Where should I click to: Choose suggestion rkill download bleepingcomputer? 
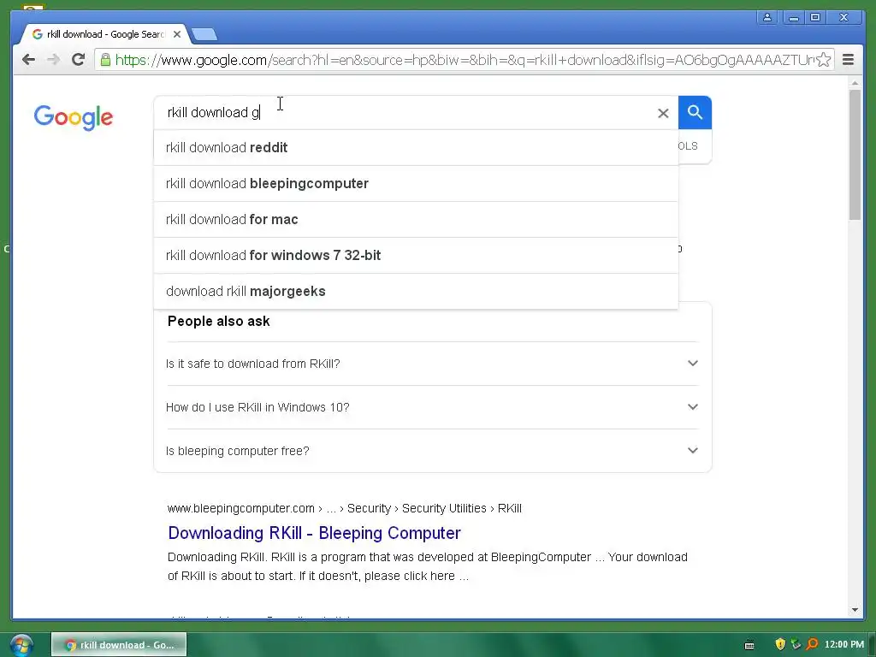[x=417, y=184]
